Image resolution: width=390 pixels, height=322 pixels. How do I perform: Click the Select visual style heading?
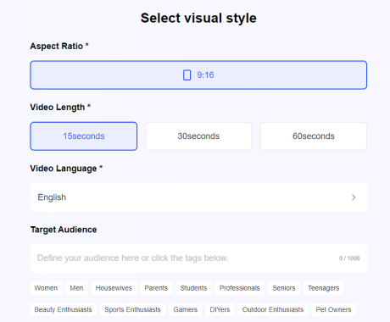coord(198,18)
